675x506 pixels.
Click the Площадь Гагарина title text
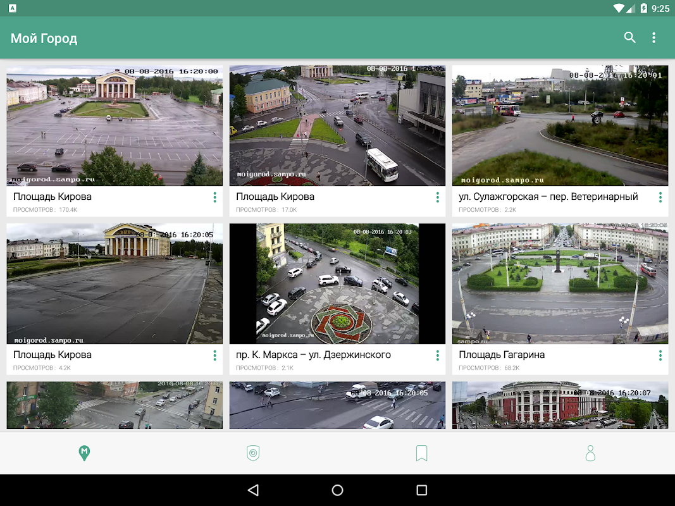[x=502, y=355]
